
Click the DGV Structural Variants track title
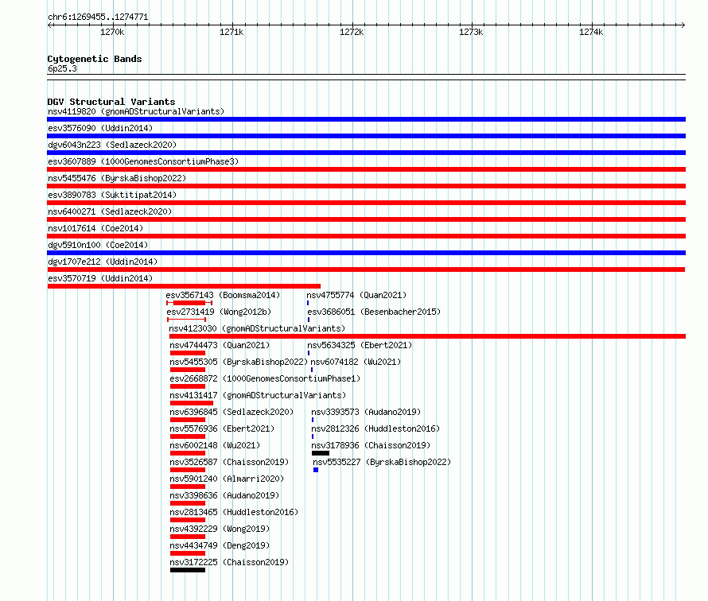pos(111,102)
